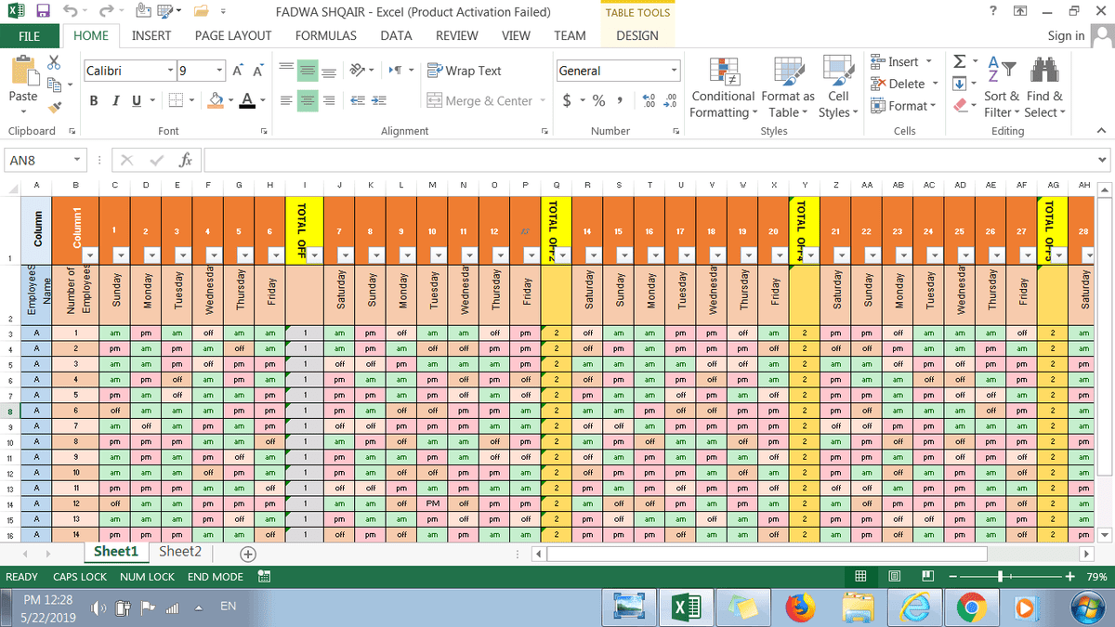Click the zoom slider in status bar
The image size is (1115, 627).
coord(999,577)
